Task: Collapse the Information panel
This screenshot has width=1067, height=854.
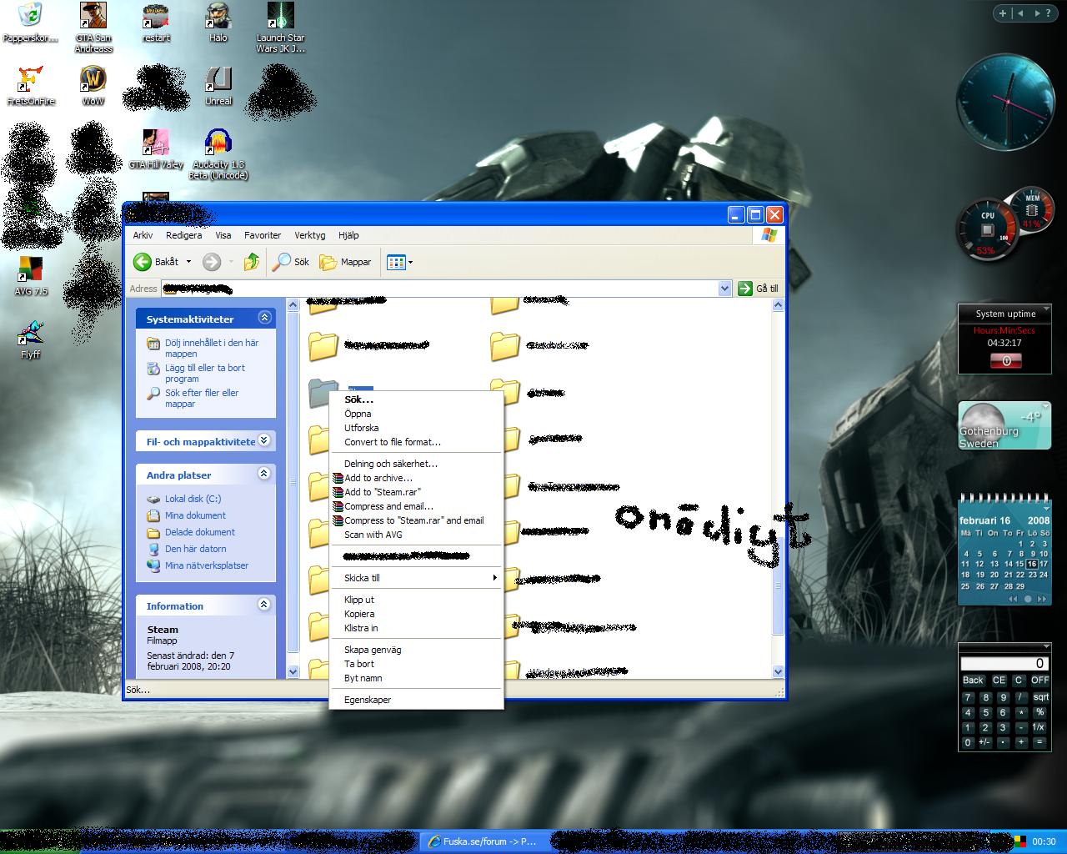Action: (x=264, y=605)
